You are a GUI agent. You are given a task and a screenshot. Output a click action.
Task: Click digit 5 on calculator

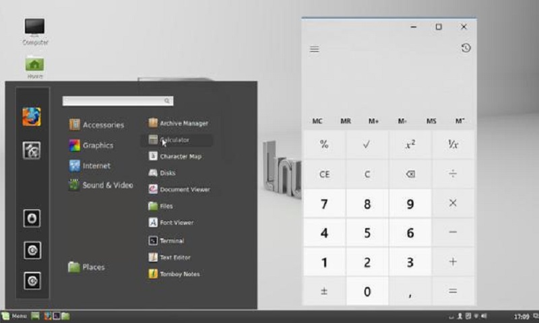click(367, 232)
